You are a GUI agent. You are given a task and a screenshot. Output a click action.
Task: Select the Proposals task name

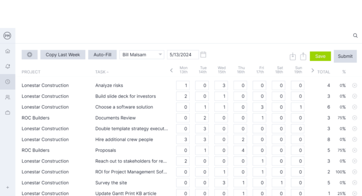tap(105, 151)
